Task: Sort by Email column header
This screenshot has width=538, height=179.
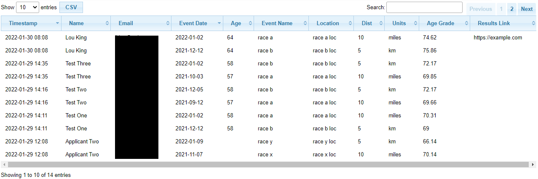Action: point(141,23)
